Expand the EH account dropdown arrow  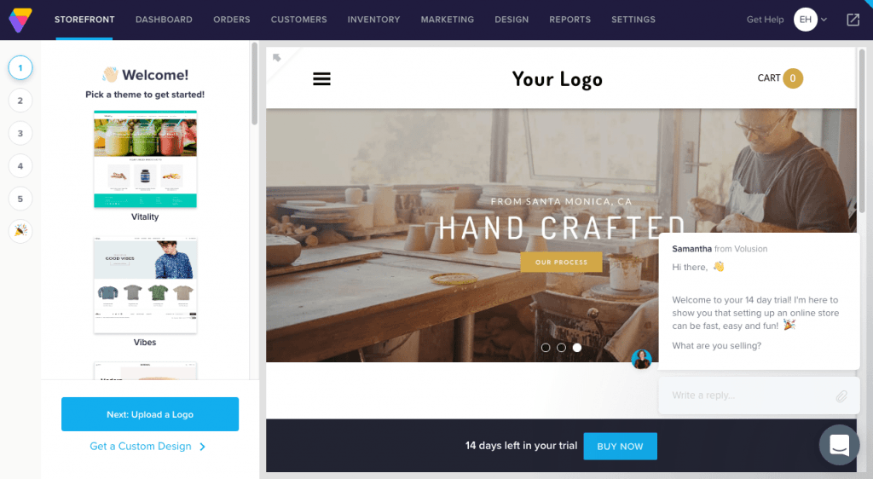pyautogui.click(x=824, y=20)
